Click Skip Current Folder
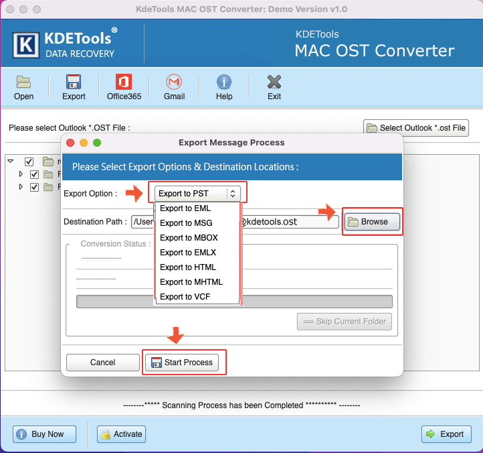 pos(345,322)
